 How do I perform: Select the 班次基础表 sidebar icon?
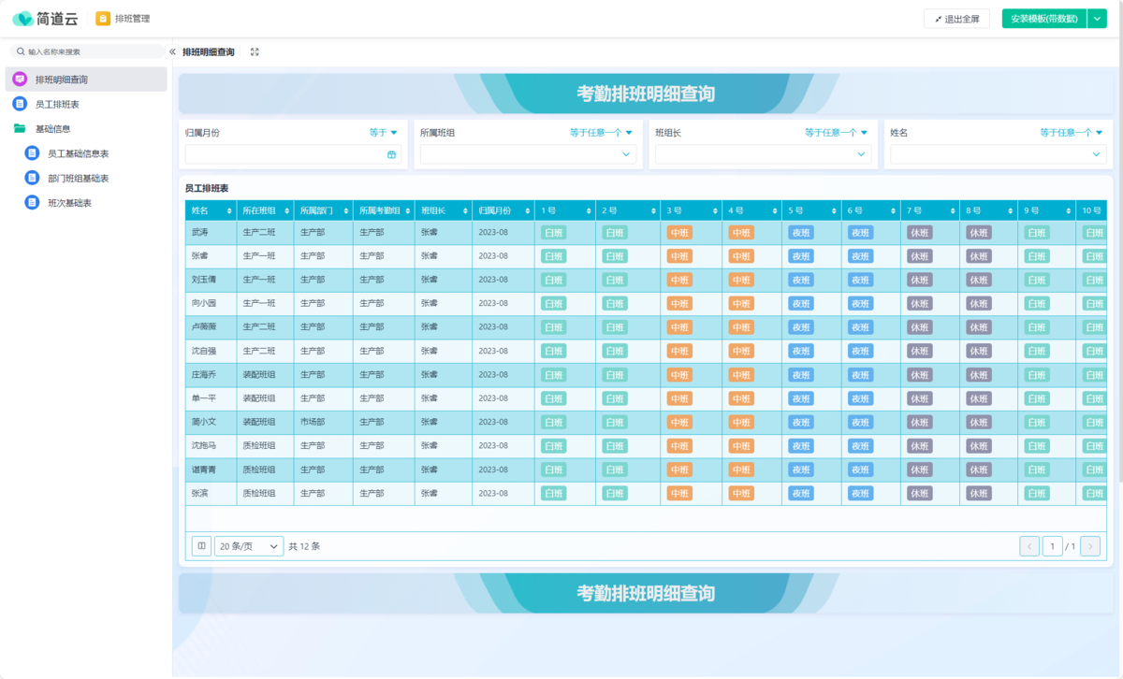click(x=31, y=203)
